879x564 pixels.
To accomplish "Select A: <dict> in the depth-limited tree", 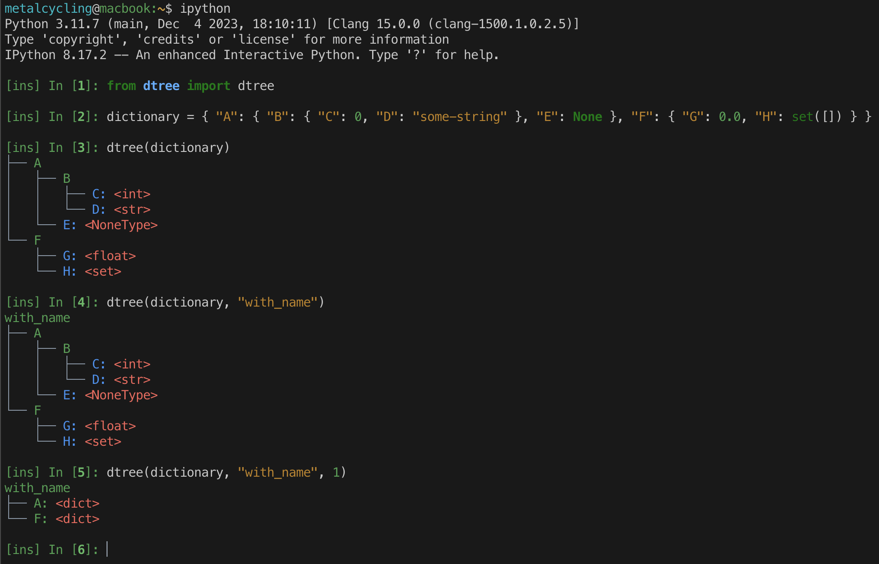I will 67,503.
